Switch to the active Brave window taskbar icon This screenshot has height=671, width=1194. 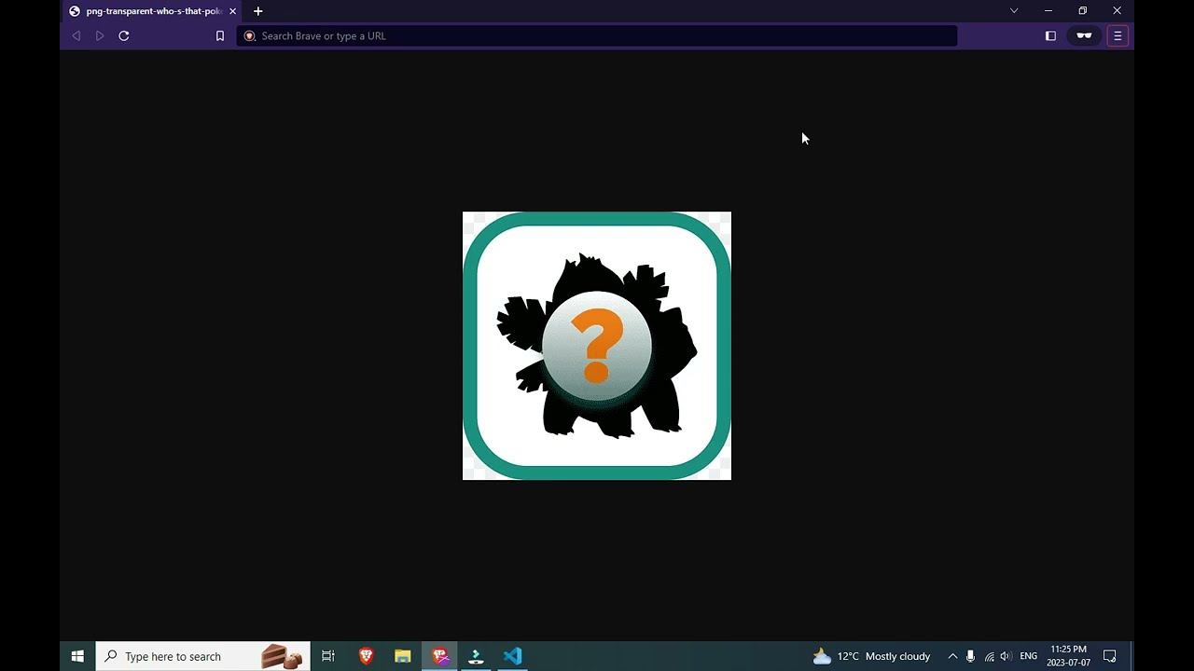click(439, 656)
